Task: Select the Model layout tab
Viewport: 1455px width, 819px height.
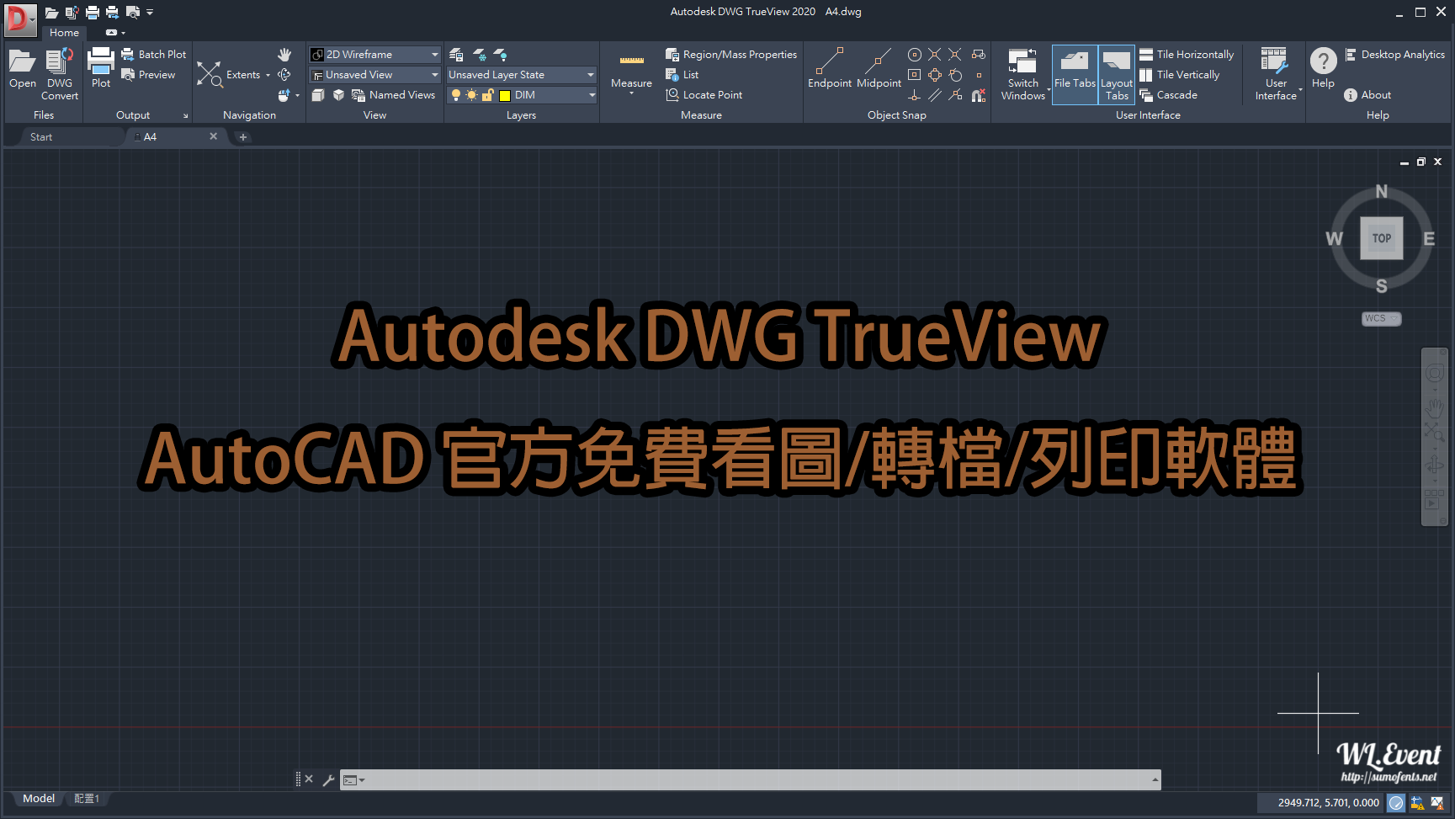Action: click(x=39, y=799)
